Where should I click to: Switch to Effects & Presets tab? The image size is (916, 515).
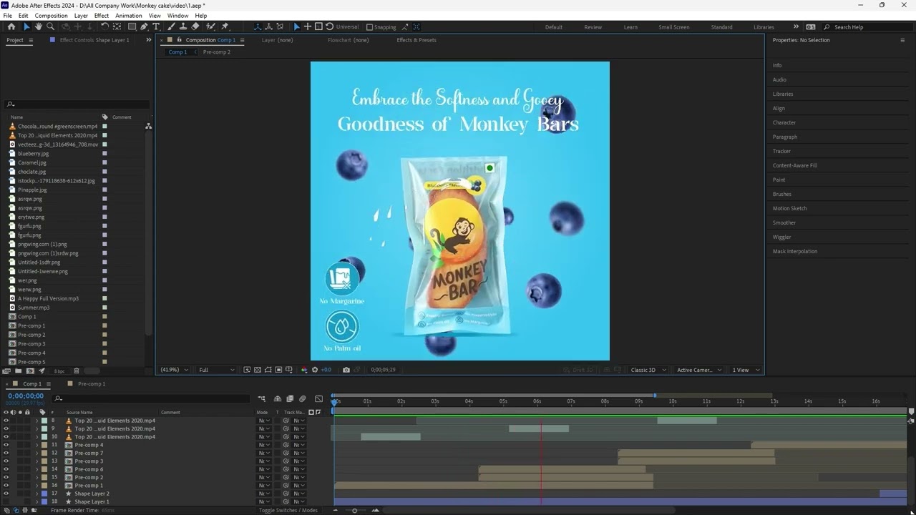click(416, 40)
